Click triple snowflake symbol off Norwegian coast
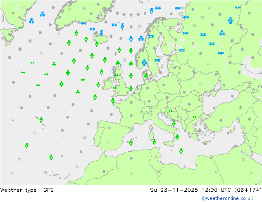Viewport: 262px width, 202px height. click(141, 38)
